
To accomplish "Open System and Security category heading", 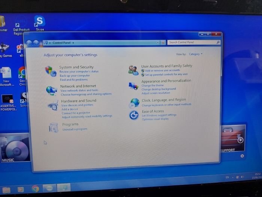I will click(76, 67).
